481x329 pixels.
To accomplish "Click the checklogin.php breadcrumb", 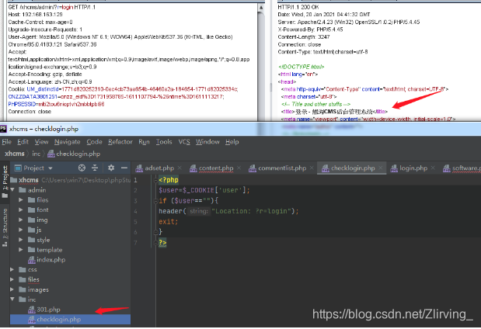I will pos(74,154).
